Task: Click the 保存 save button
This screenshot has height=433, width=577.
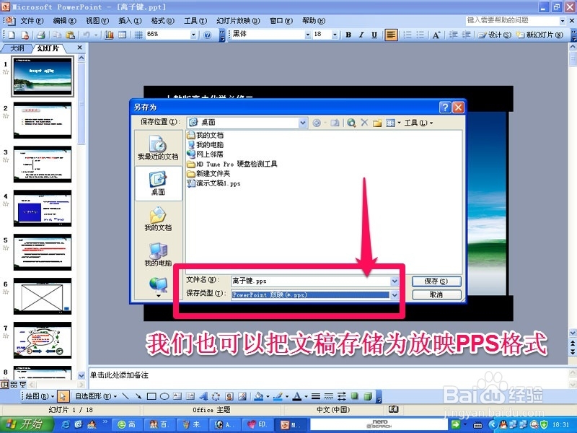Action: click(436, 280)
